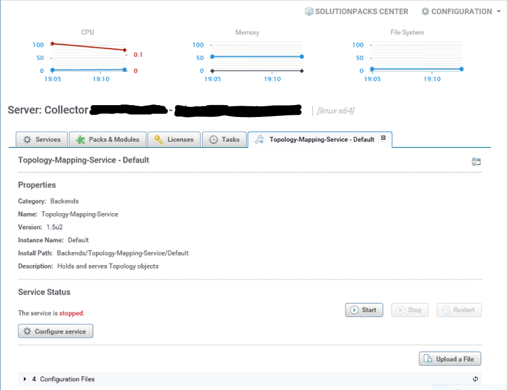This screenshot has width=507, height=390.
Task: Click the Configuration gear icon
Action: [x=425, y=12]
